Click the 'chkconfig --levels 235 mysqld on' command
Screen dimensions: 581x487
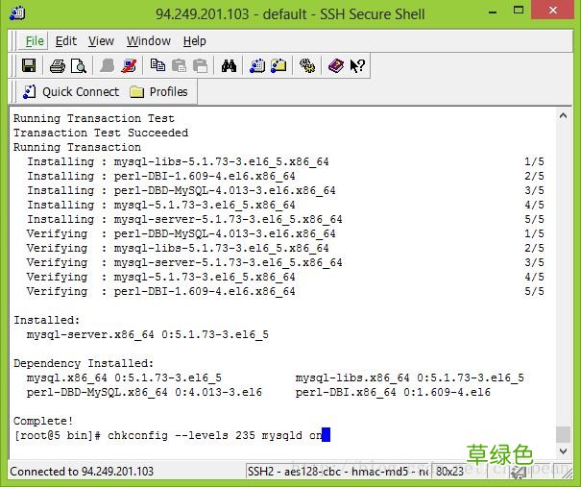(x=215, y=435)
